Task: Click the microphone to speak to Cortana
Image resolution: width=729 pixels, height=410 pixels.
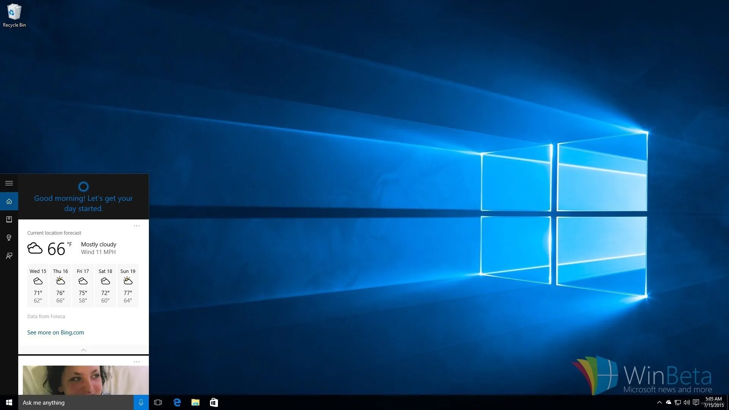Action: pyautogui.click(x=141, y=402)
